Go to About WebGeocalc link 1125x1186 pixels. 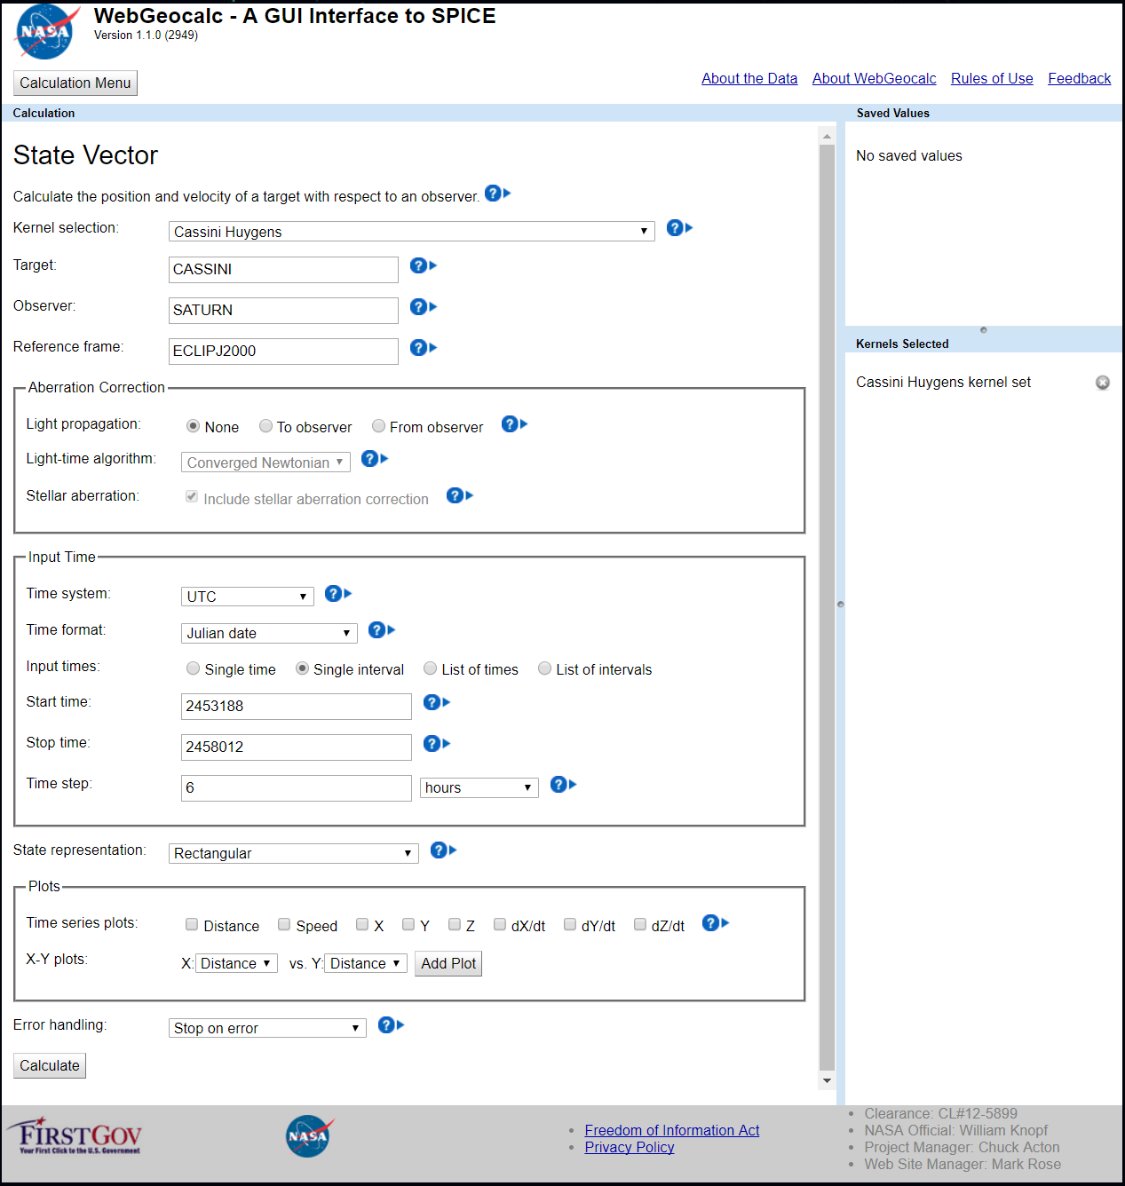(874, 78)
